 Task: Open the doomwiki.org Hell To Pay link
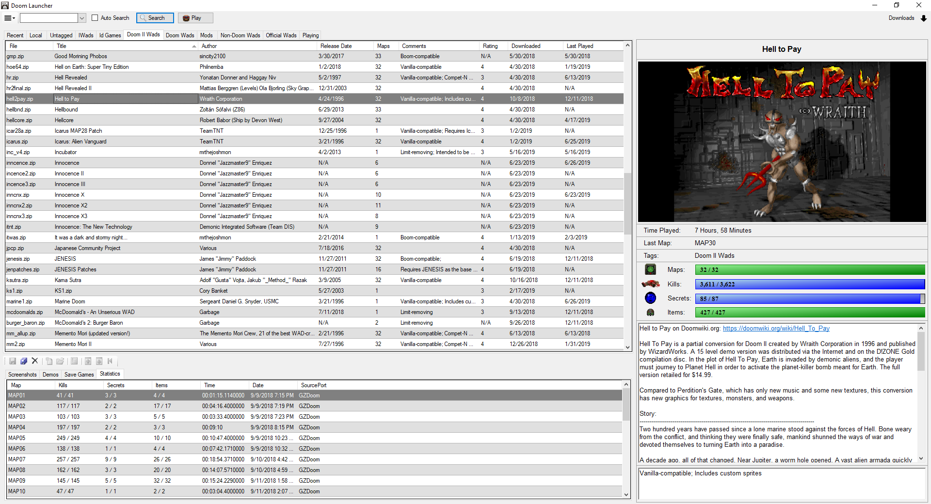click(x=776, y=329)
